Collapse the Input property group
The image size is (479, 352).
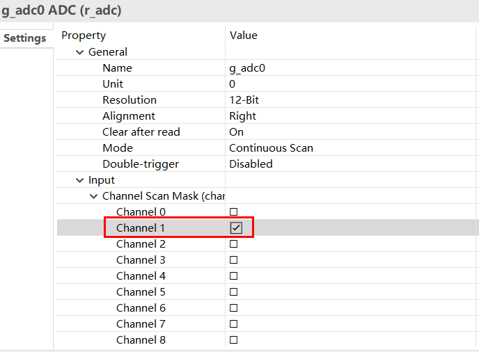tap(80, 180)
